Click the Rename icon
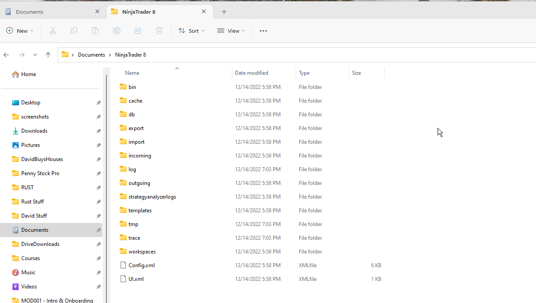This screenshot has height=303, width=536. [116, 31]
